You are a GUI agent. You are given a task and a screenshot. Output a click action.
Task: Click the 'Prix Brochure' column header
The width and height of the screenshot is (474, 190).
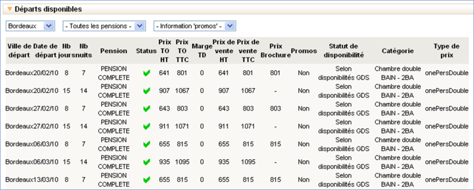tap(275, 50)
